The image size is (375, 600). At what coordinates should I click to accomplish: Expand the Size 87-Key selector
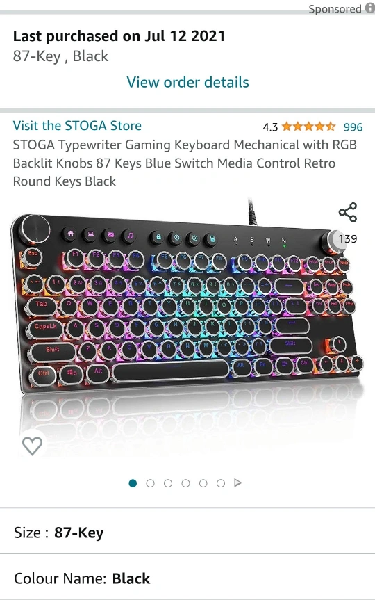[x=187, y=532]
